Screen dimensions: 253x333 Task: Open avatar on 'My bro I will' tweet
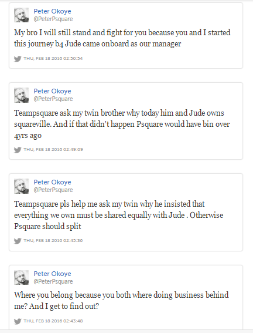tap(22, 15)
